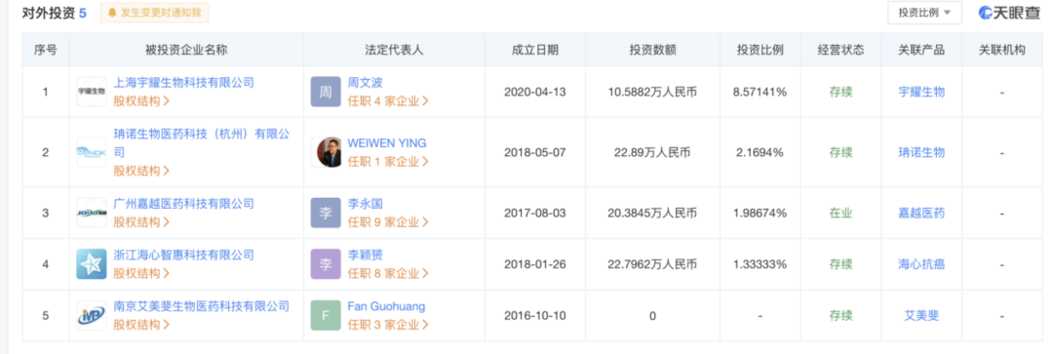This screenshot has height=354, width=1053.
Task: Click the 投资数额 column header
Action: (652, 50)
